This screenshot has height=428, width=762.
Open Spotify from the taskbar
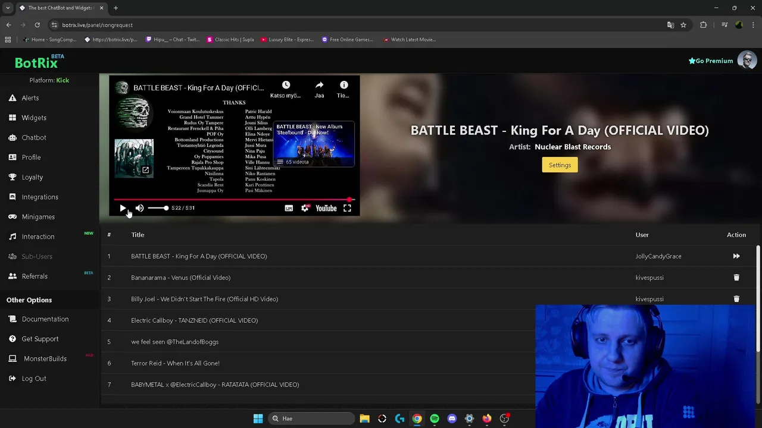point(435,418)
